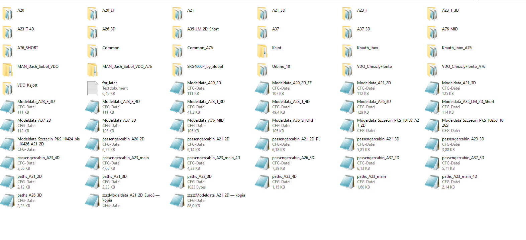526x240 pixels.
Task: Select the Modeldata_A23_T_4D file name
Action: (x=291, y=102)
